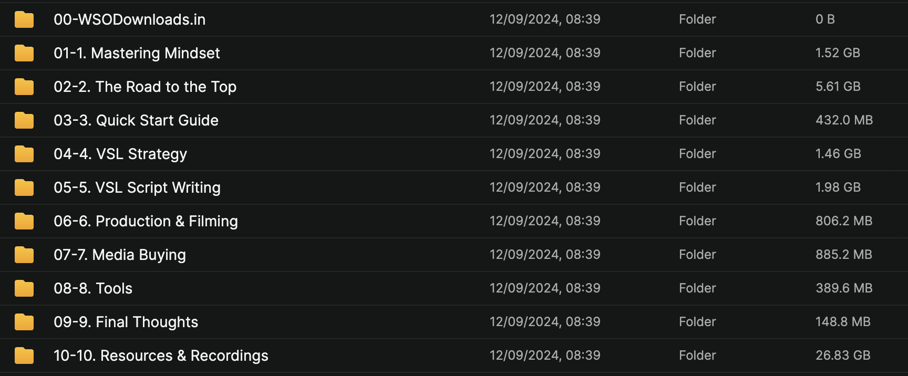Click the Folder type label for Media Buying

point(697,255)
